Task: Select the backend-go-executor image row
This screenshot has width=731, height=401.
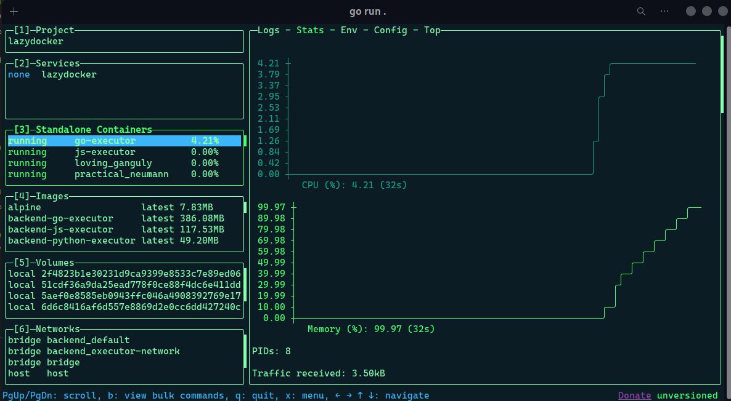Action: [125, 218]
